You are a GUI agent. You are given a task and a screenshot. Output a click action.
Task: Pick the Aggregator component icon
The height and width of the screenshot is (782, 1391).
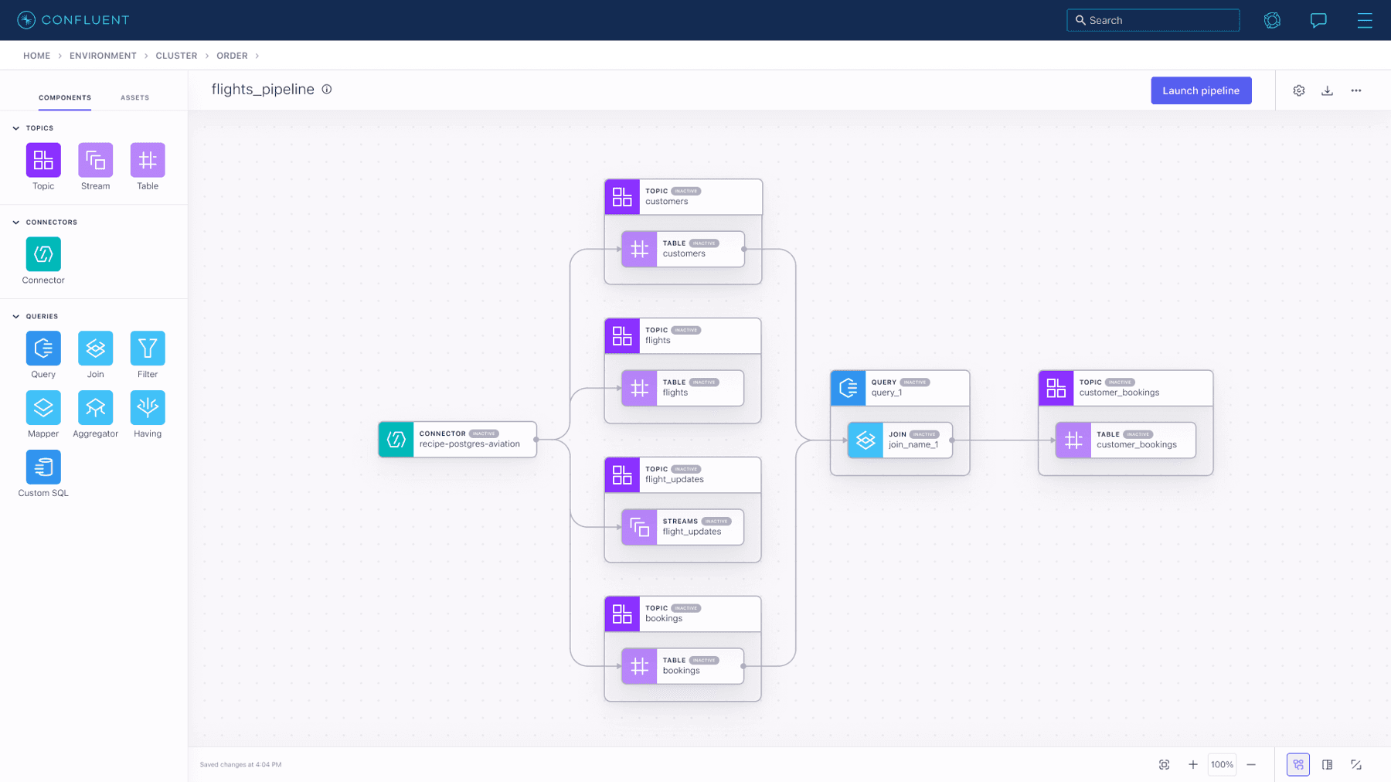[x=95, y=407]
